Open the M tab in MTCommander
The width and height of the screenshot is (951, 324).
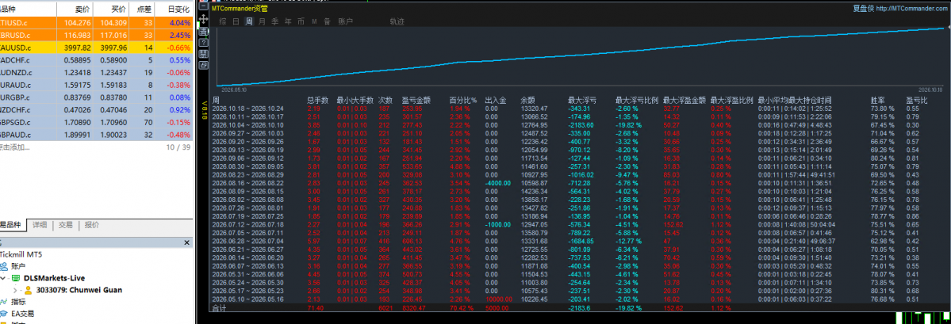coord(314,21)
